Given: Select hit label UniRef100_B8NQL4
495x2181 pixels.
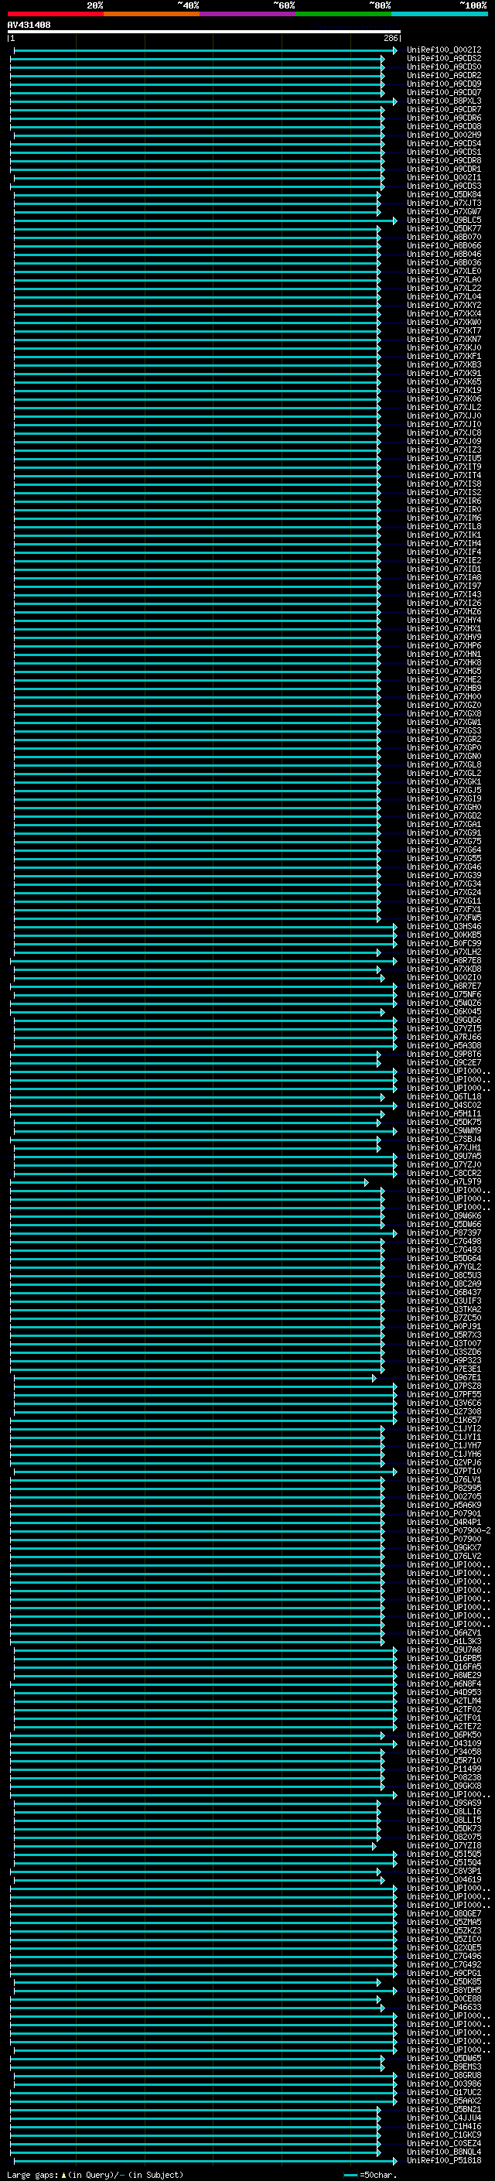Looking at the screenshot, I should (x=444, y=2152).
